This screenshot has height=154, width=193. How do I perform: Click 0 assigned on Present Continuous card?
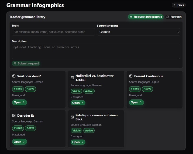[x=135, y=95]
